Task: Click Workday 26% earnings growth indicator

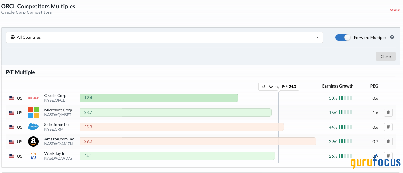Action: tap(341, 156)
